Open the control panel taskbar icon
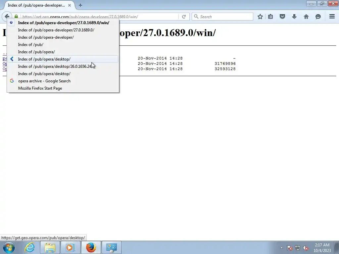339x254 pixels. point(111,247)
